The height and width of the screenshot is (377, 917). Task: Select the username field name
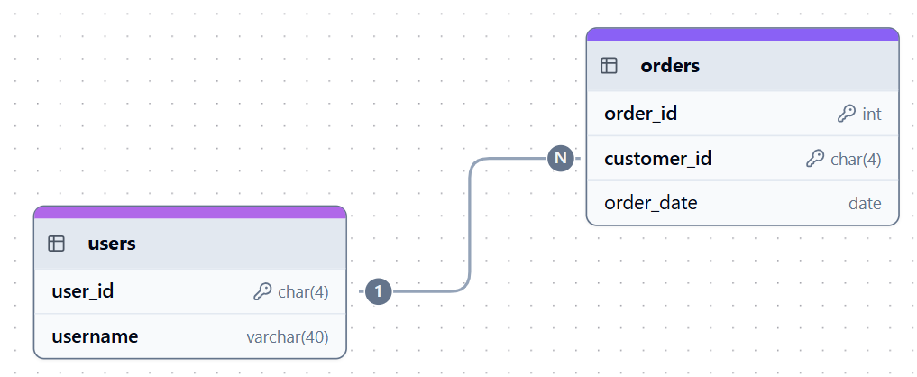pyautogui.click(x=95, y=336)
